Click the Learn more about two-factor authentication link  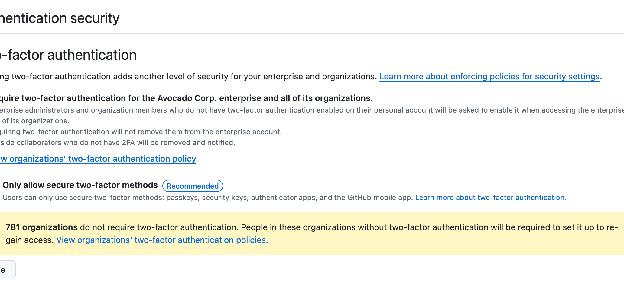click(x=489, y=198)
